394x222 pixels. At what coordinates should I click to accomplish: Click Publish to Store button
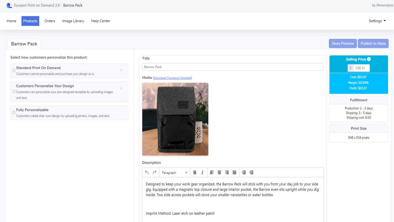373,43
